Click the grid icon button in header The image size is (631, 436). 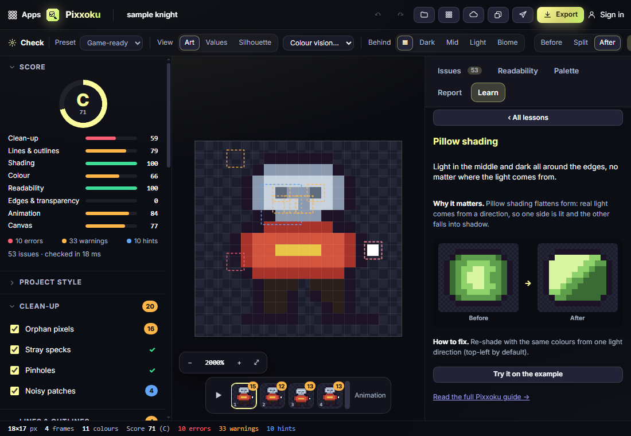tap(449, 15)
